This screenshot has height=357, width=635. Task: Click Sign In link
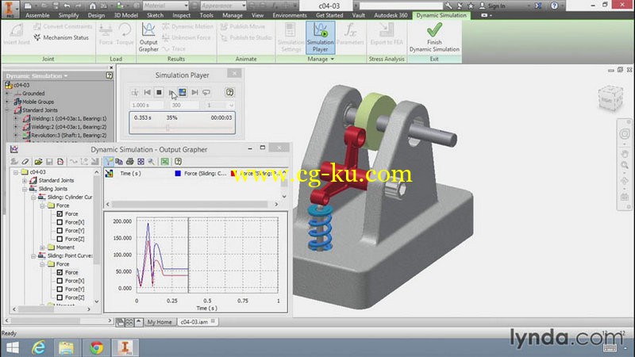[x=497, y=6]
